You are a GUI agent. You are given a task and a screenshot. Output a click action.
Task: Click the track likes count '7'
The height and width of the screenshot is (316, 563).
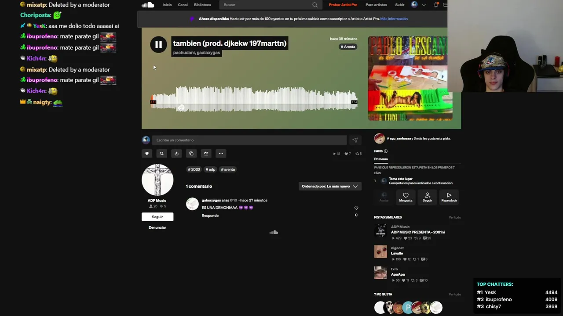pyautogui.click(x=348, y=154)
